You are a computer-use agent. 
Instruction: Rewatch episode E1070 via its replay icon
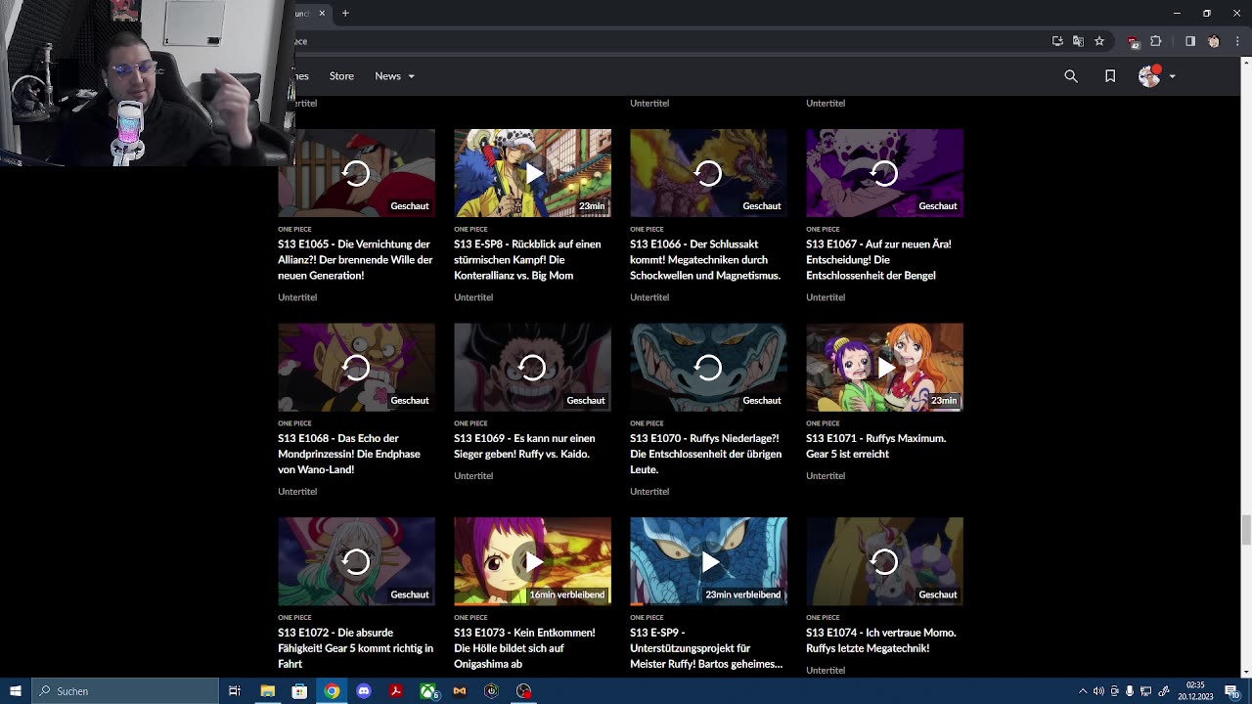coord(708,368)
